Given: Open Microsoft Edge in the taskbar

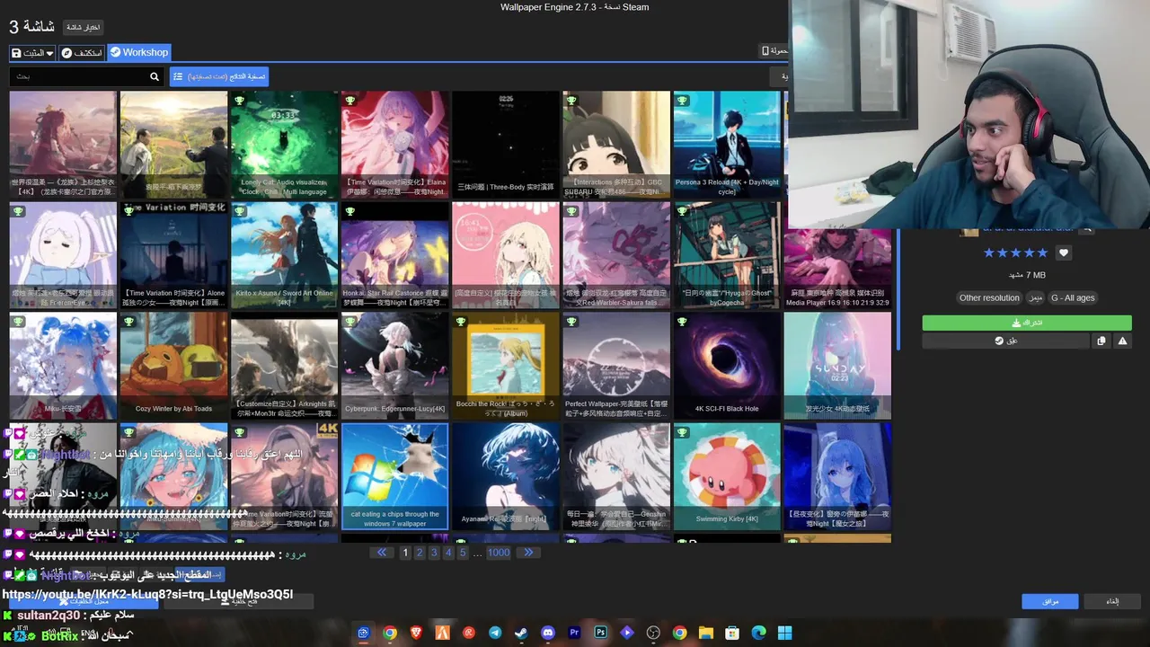Looking at the screenshot, I should point(758,633).
